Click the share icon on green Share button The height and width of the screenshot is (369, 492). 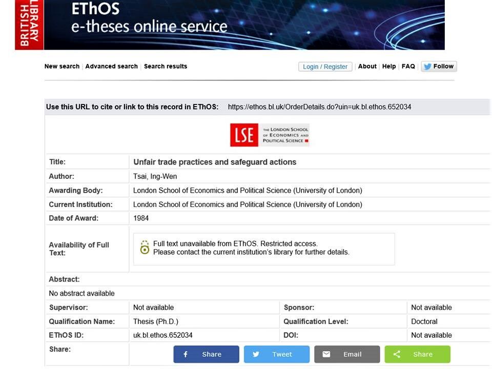(397, 354)
